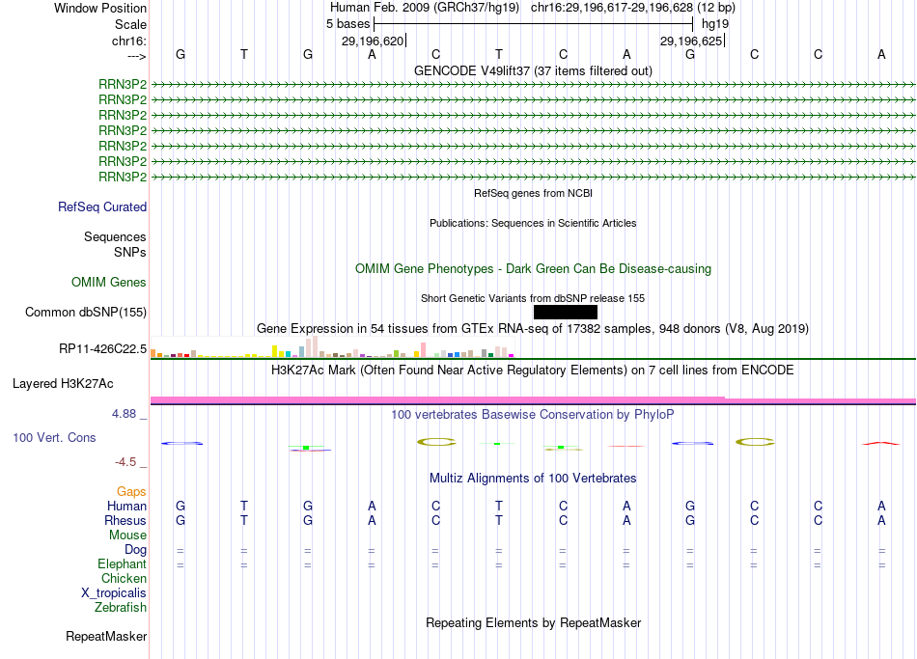Click the GENCODE V49lift37 track title
The height and width of the screenshot is (659, 917).
click(534, 70)
